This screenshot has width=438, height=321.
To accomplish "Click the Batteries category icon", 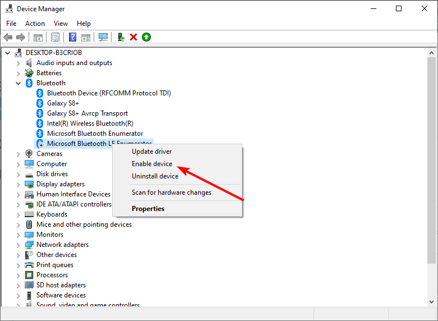I will pyautogui.click(x=29, y=73).
